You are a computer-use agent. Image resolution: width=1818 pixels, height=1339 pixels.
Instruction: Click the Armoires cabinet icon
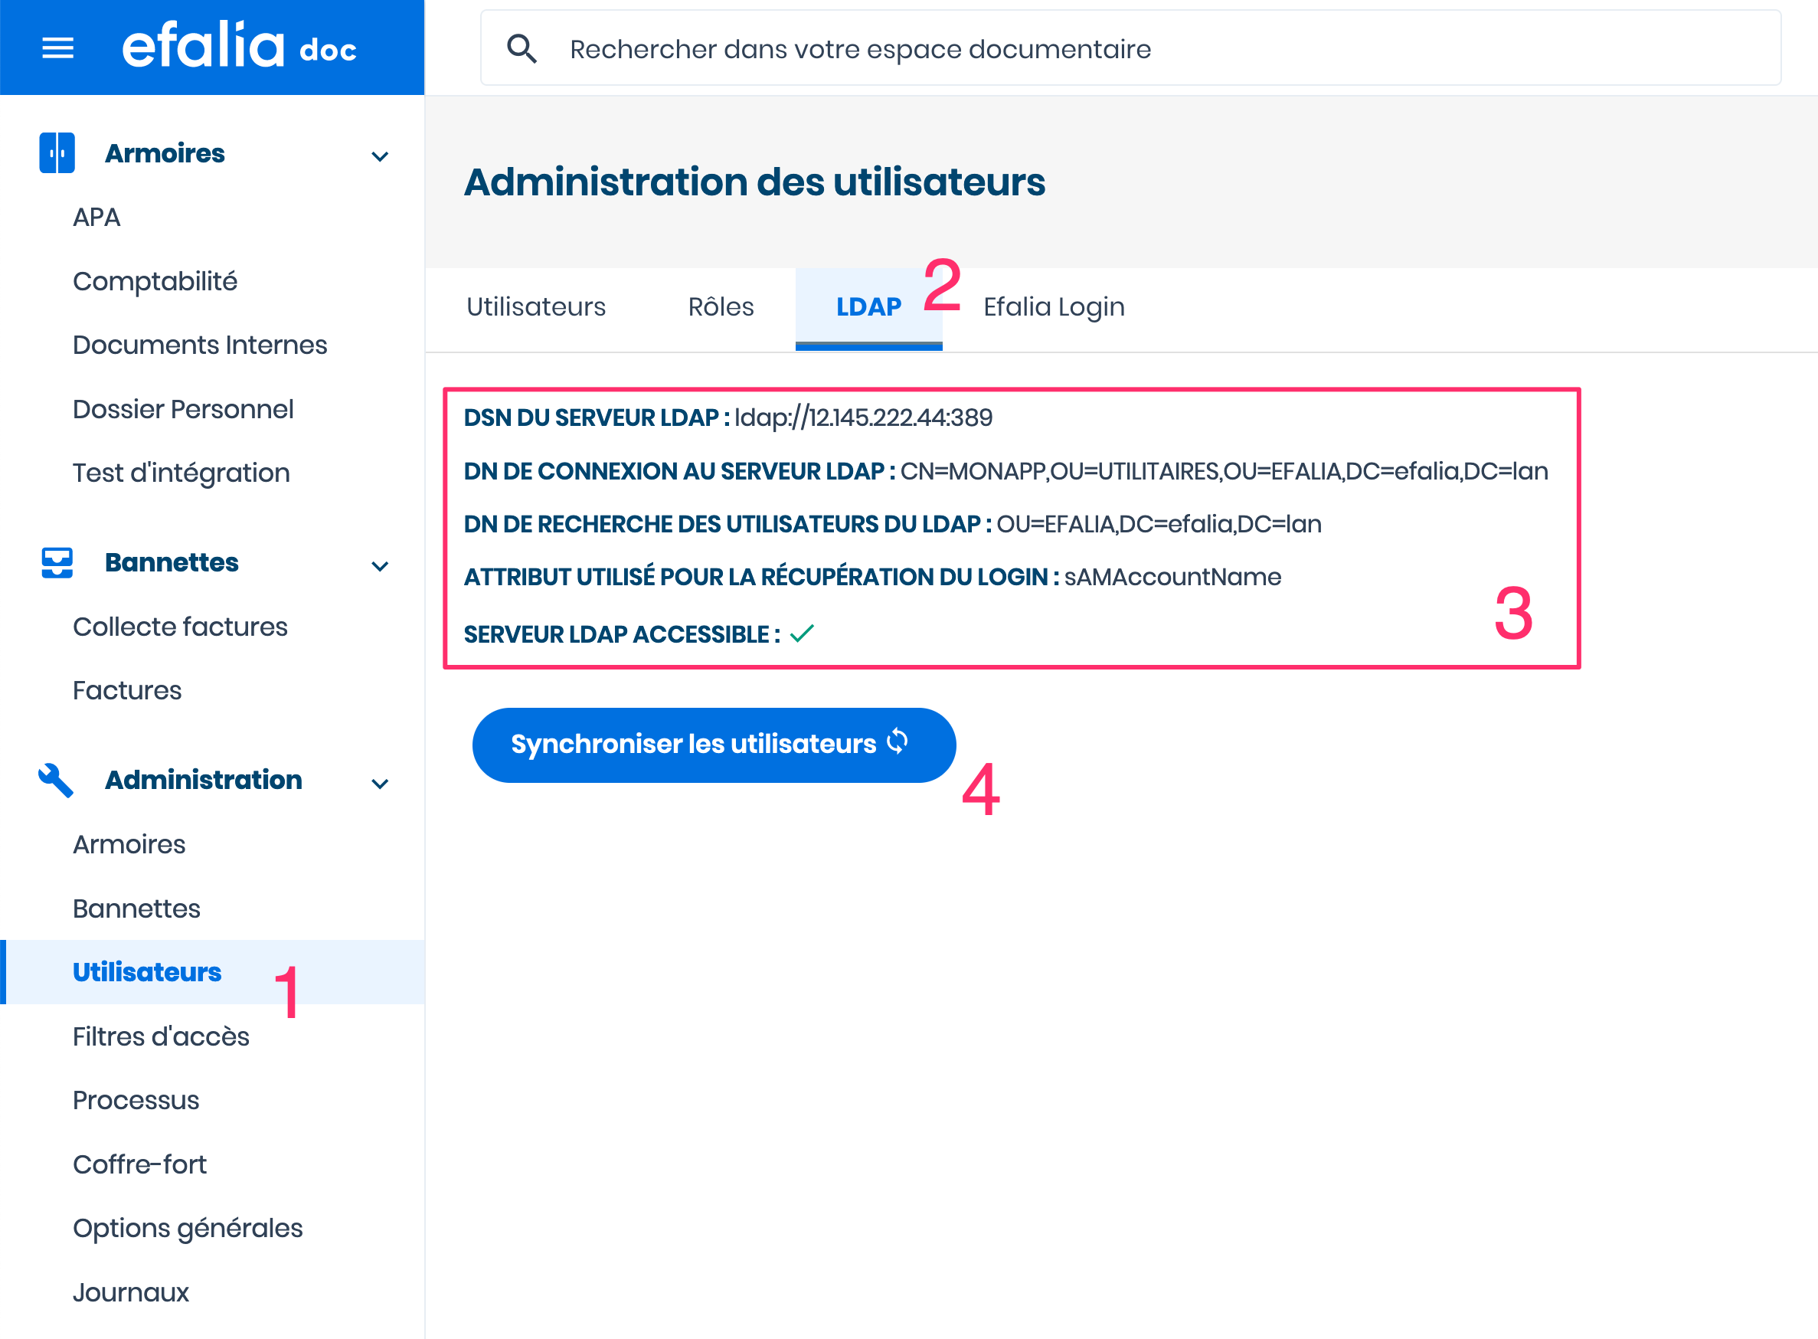[57, 153]
